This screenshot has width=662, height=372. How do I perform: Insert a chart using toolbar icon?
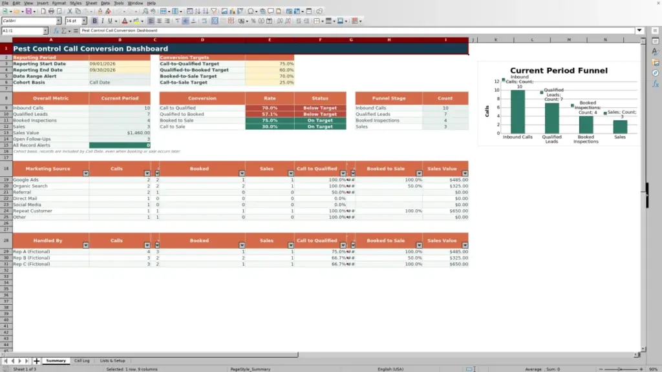pyautogui.click(x=232, y=11)
